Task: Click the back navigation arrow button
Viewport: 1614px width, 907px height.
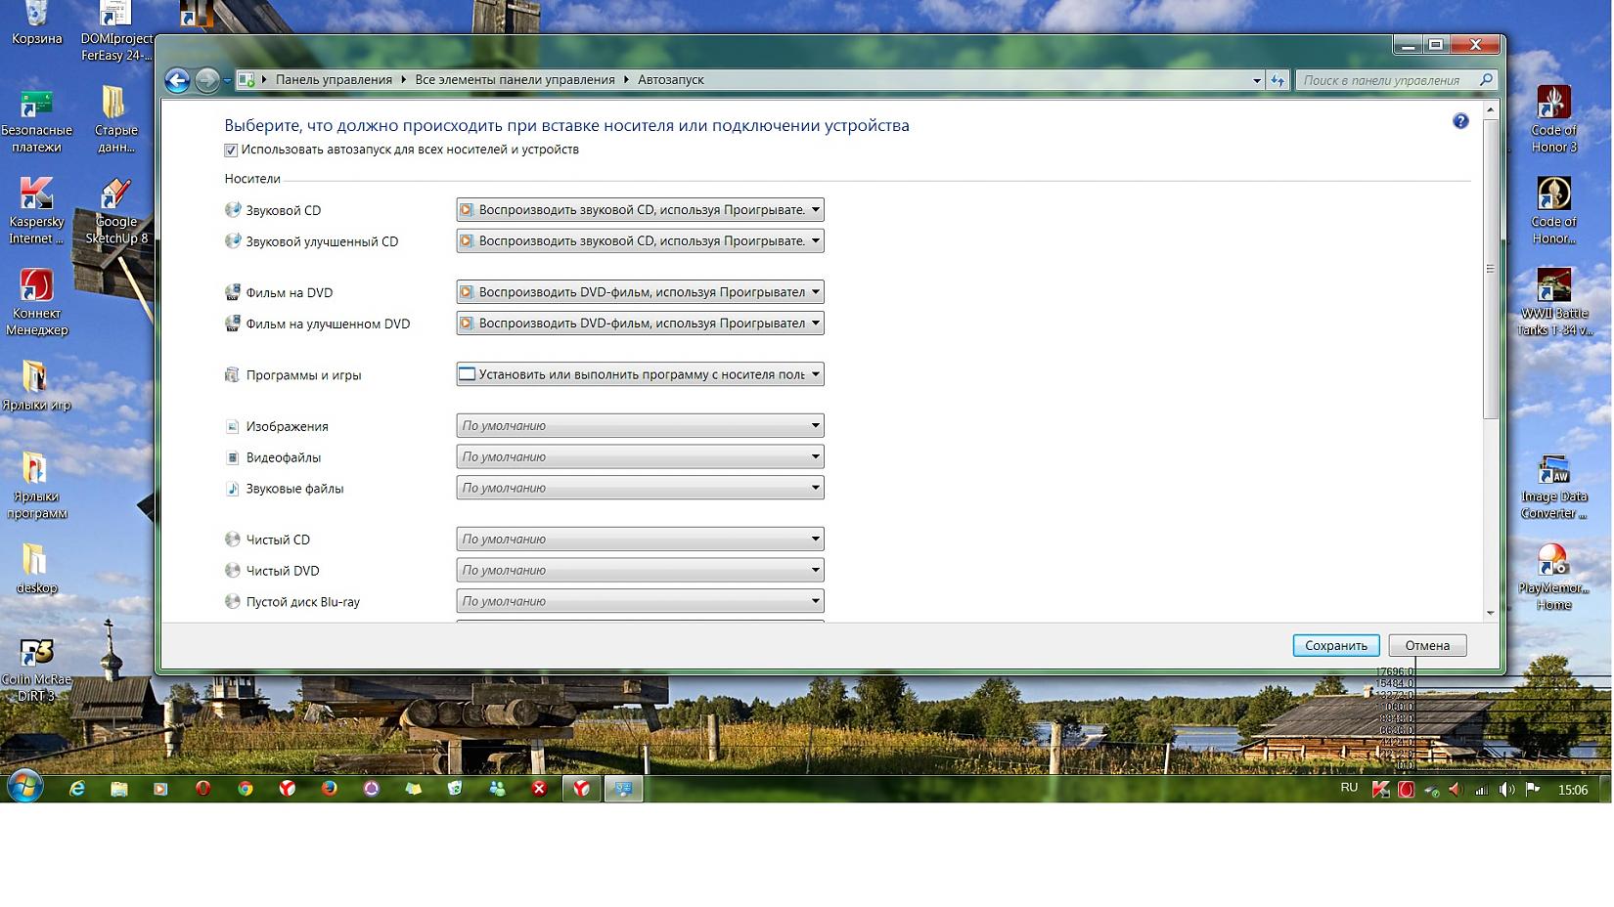Action: click(x=177, y=80)
